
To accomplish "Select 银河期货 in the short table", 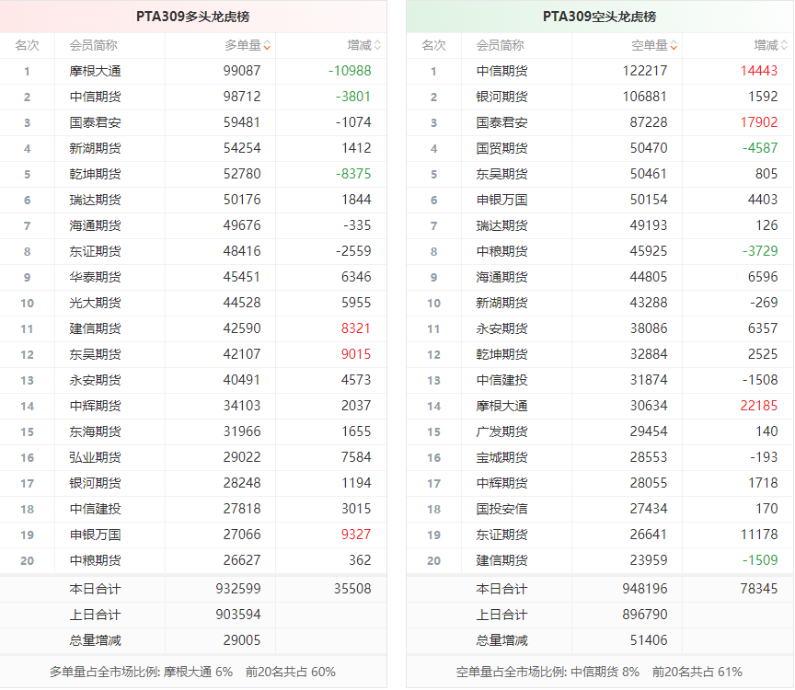I will click(502, 97).
